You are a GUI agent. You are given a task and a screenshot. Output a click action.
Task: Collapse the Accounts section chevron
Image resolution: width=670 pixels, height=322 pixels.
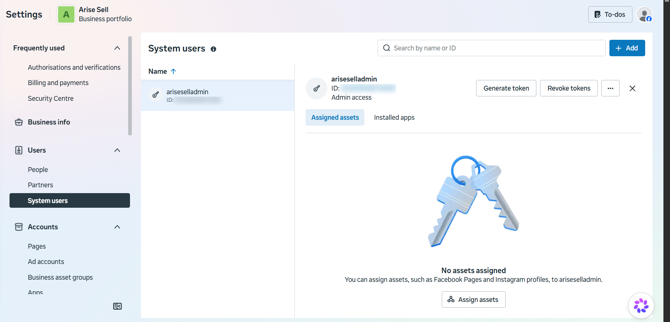tap(117, 227)
